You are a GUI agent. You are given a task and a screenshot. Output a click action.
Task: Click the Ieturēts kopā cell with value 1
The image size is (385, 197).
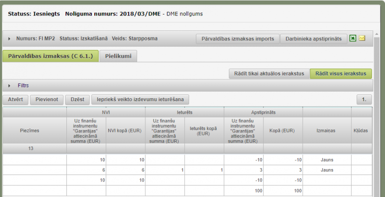coord(204,170)
